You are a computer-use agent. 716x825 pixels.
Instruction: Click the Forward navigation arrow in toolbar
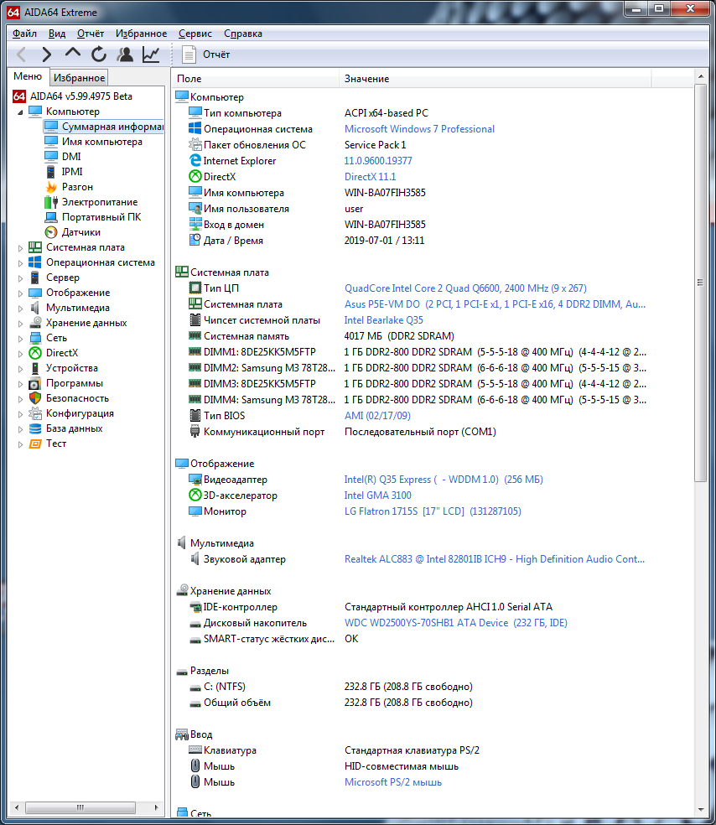[47, 54]
